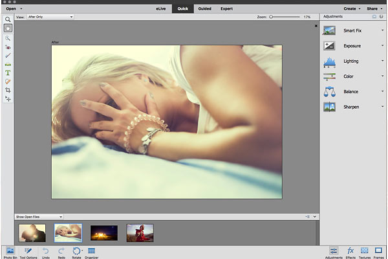The width and height of the screenshot is (388, 259).
Task: Click the Redo button
Action: point(61,253)
